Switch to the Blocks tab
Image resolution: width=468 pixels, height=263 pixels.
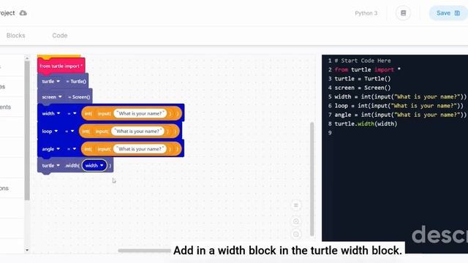(16, 36)
